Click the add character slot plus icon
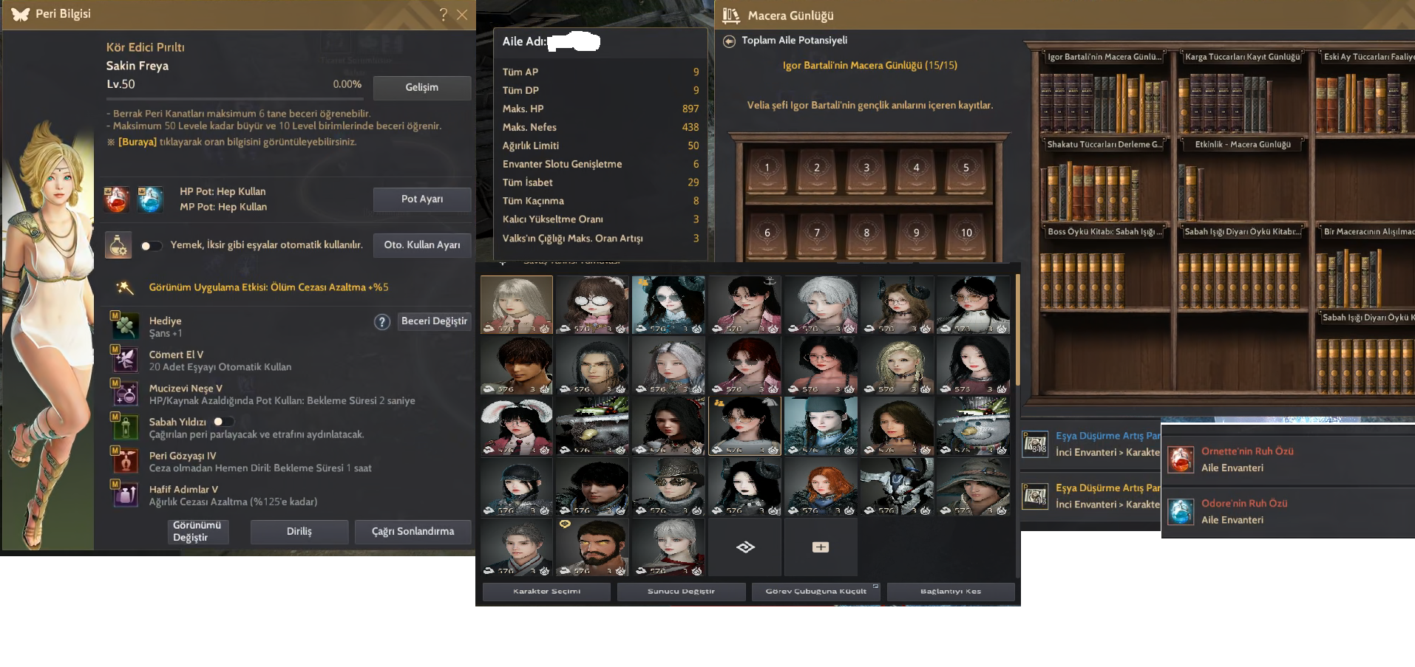1415x667 pixels. pos(821,547)
